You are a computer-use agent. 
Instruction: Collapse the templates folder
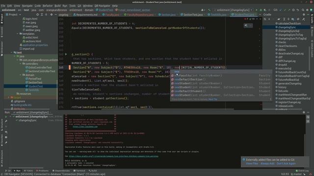[18, 34]
